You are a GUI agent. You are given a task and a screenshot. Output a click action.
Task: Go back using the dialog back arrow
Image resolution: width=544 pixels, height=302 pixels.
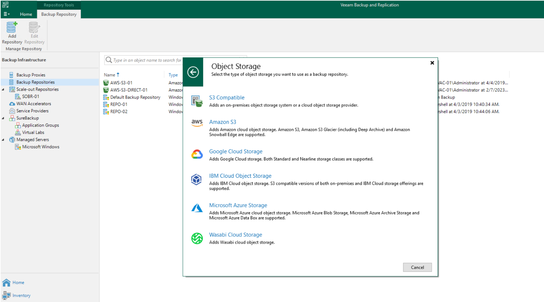pyautogui.click(x=193, y=72)
